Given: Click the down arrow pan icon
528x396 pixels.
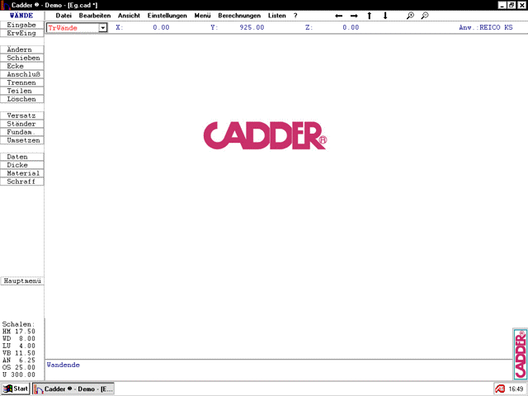Looking at the screenshot, I should [x=385, y=16].
